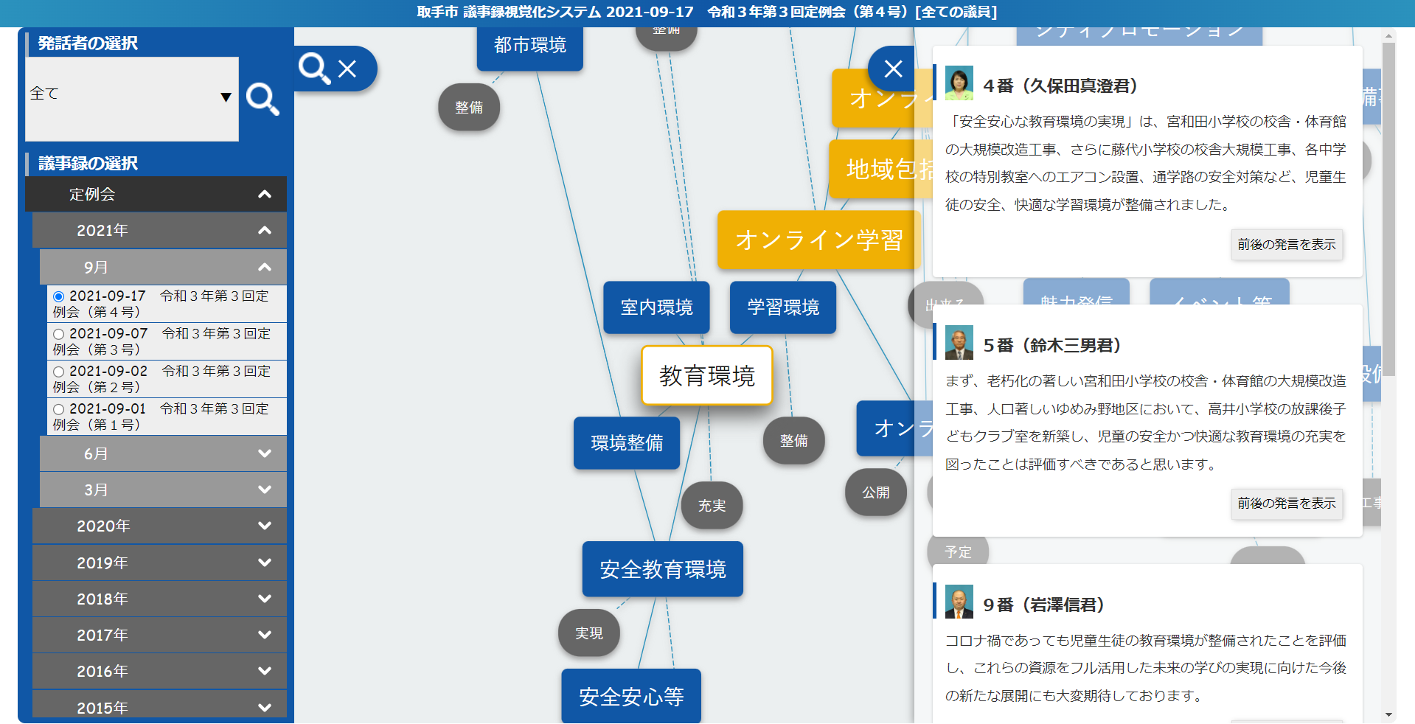Click the scrollbar up arrow on the right edge
This screenshot has height=724, width=1415.
1389,35
